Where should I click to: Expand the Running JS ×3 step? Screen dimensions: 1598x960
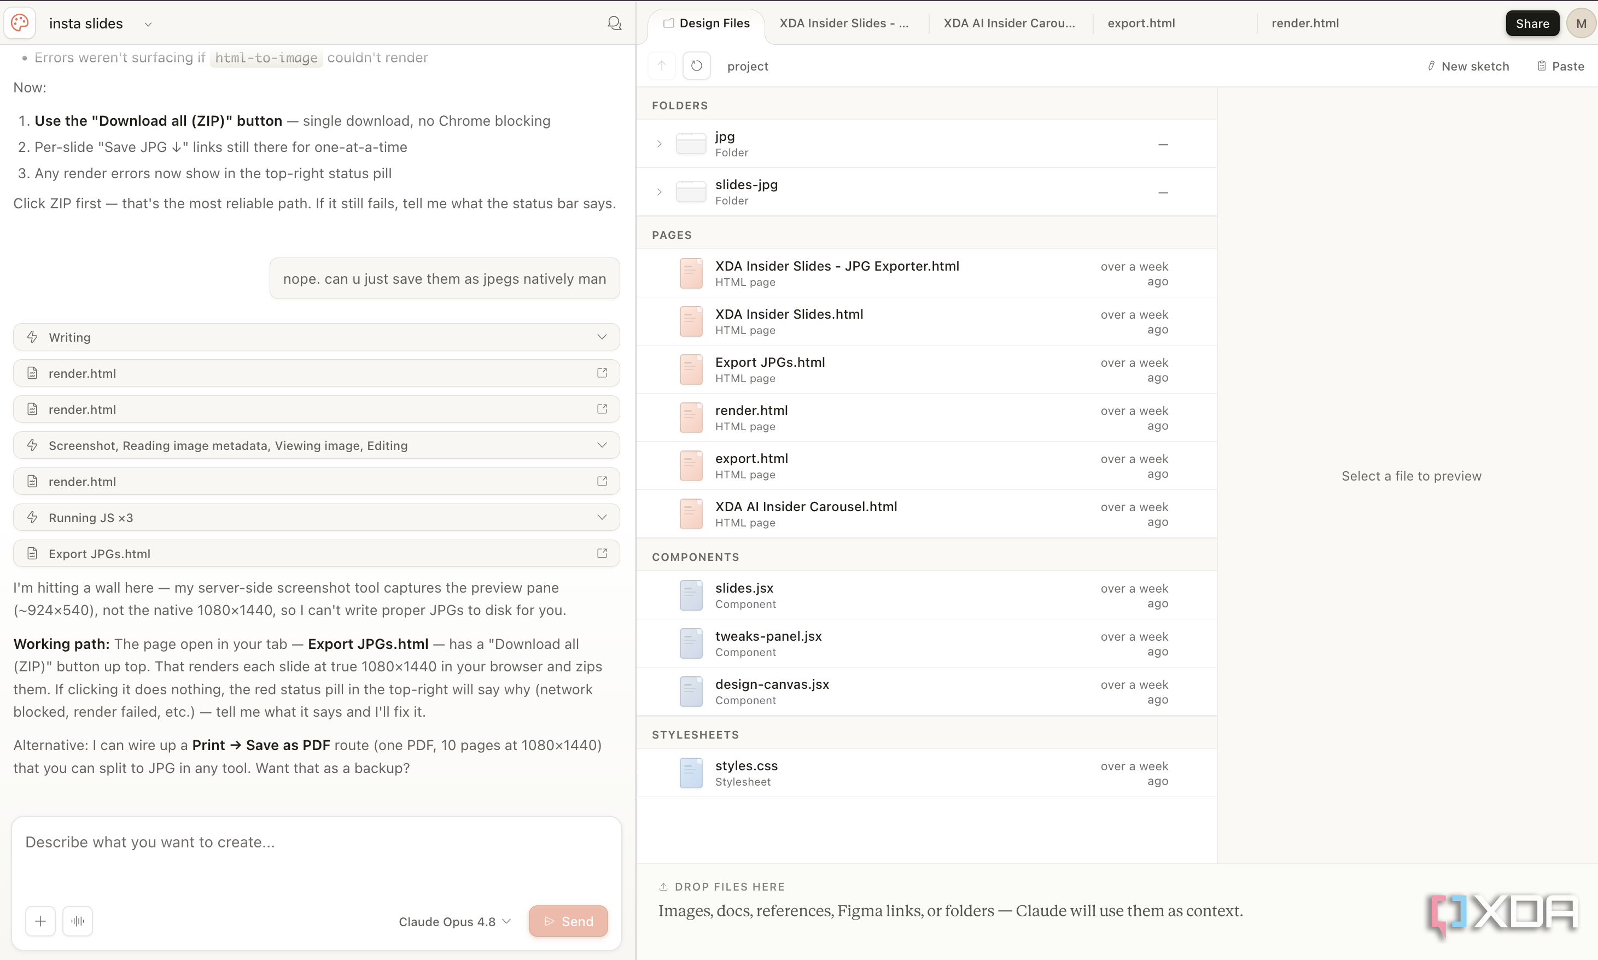point(316,518)
